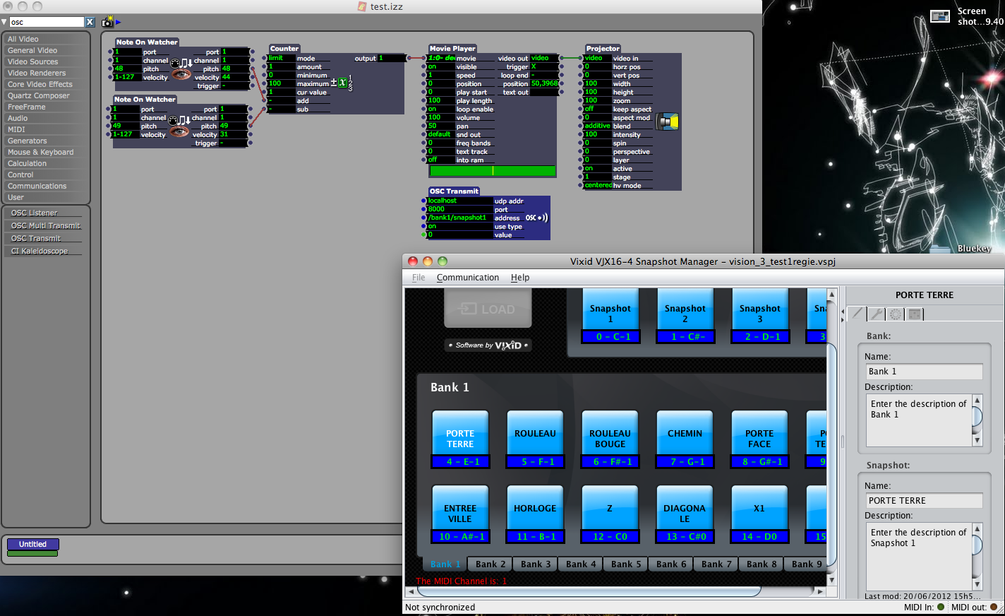Select the fourth screen-layout tab in properties panel
The width and height of the screenshot is (1005, 616).
click(x=915, y=314)
